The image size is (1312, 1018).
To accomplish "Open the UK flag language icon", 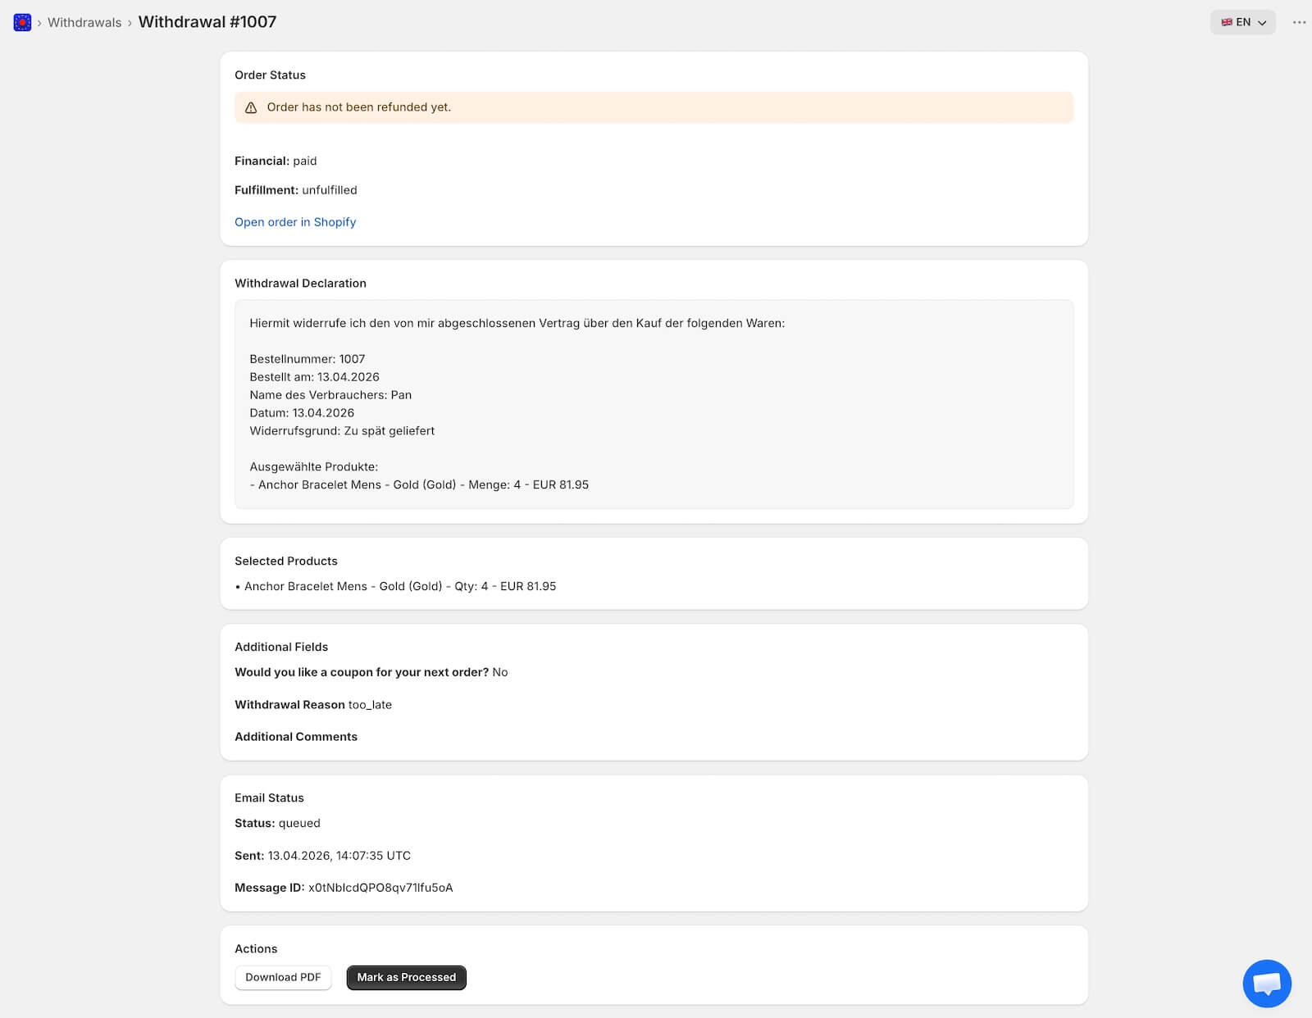I will (x=1228, y=22).
